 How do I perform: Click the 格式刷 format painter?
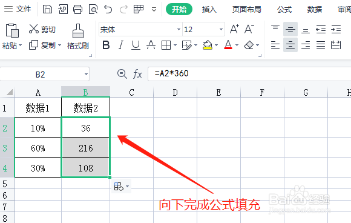(78, 37)
